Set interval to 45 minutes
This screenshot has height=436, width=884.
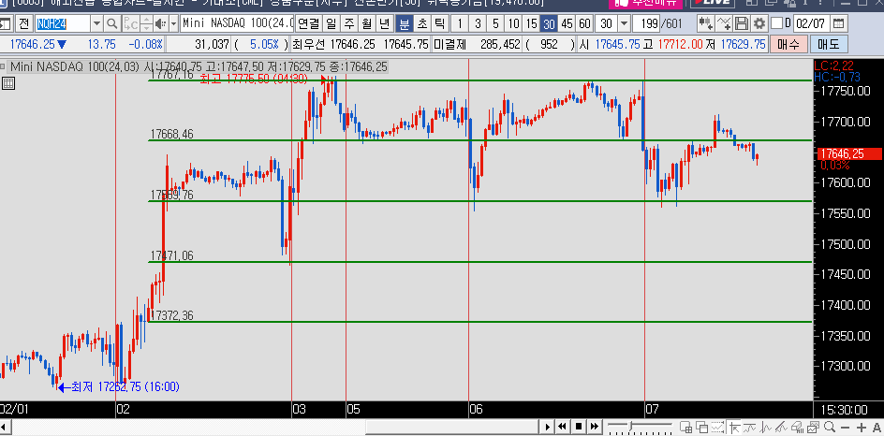point(567,23)
